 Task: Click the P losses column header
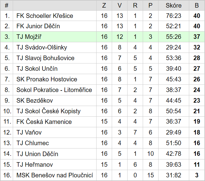coord(151,5)
